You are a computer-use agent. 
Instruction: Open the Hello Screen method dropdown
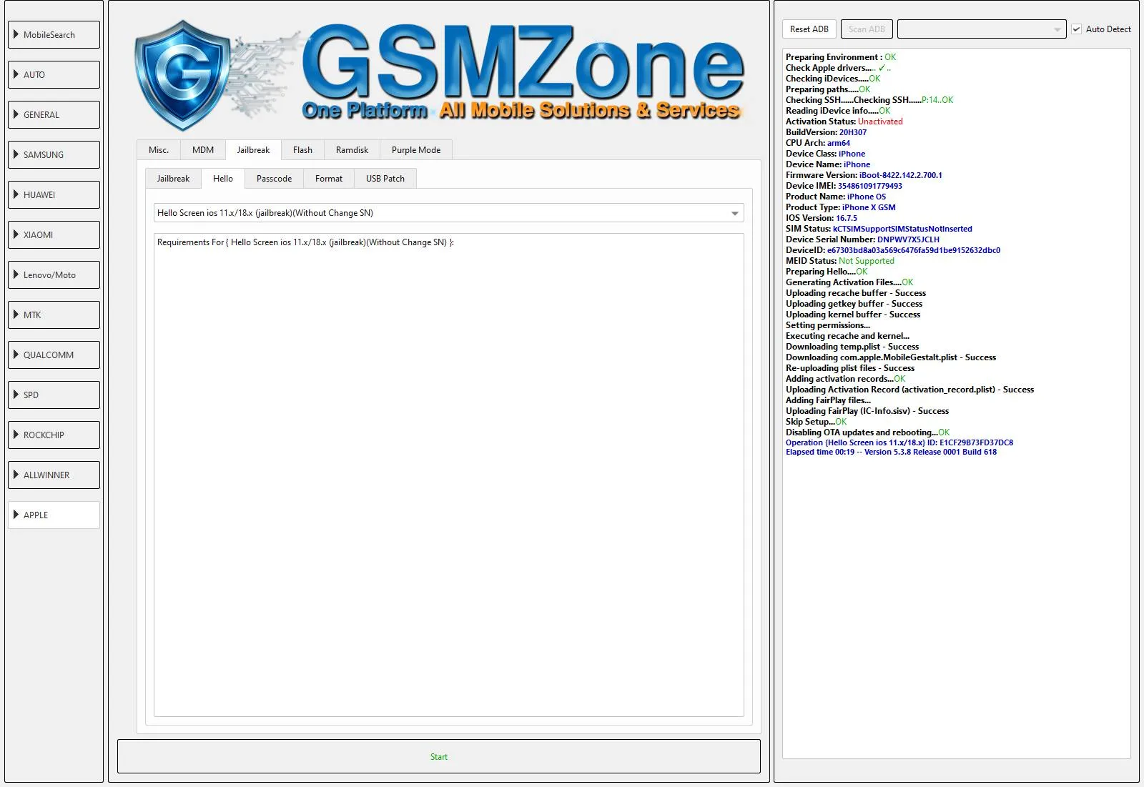pos(448,213)
